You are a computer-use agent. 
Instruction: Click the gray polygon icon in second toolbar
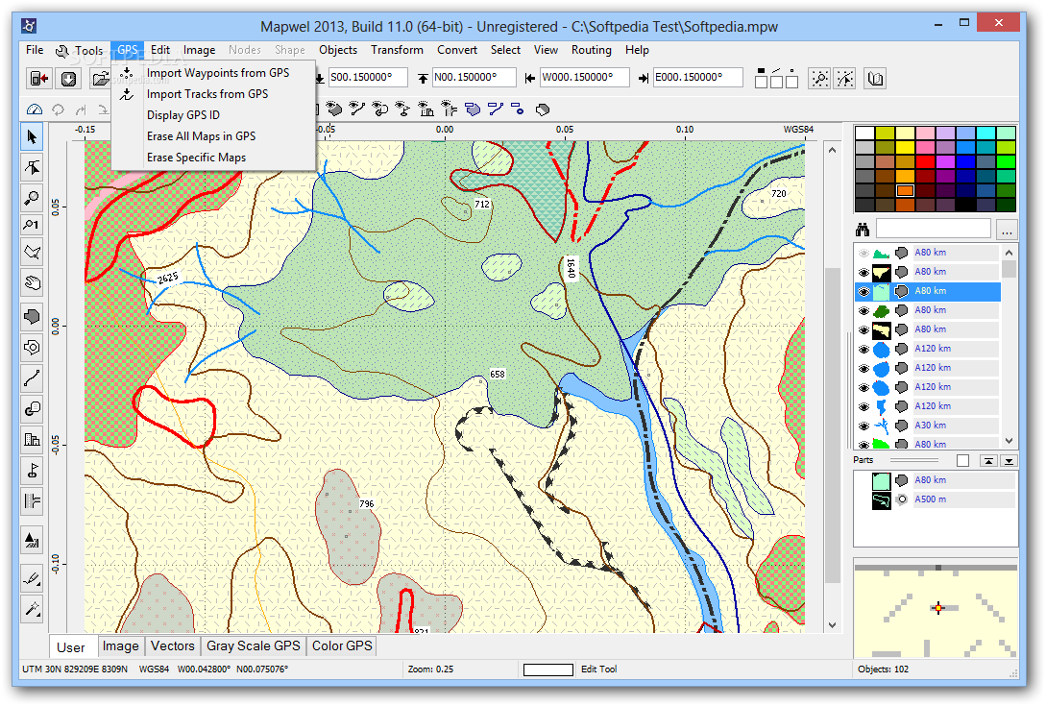pos(543,109)
